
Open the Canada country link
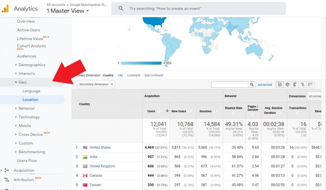point(96,175)
